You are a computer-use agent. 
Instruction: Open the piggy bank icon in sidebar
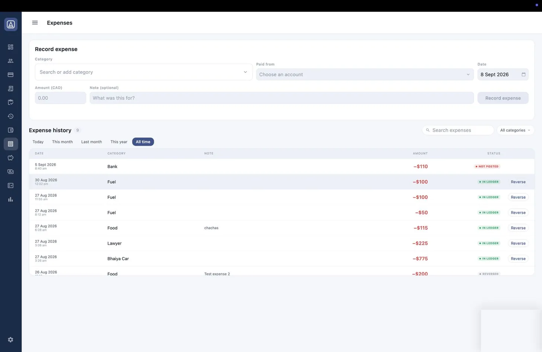pos(11,158)
